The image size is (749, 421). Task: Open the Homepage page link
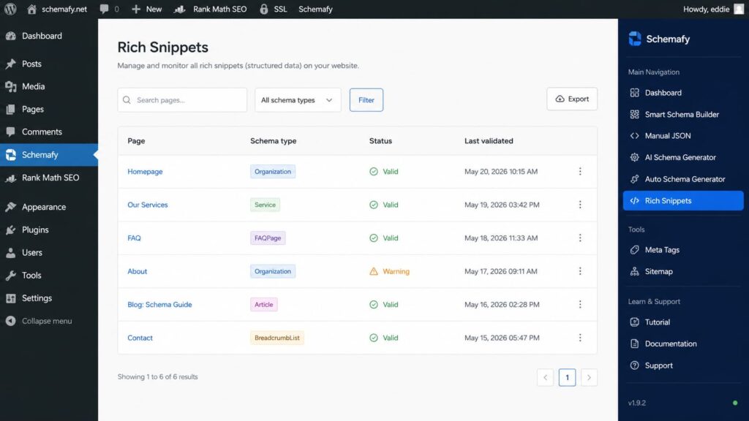click(x=145, y=171)
